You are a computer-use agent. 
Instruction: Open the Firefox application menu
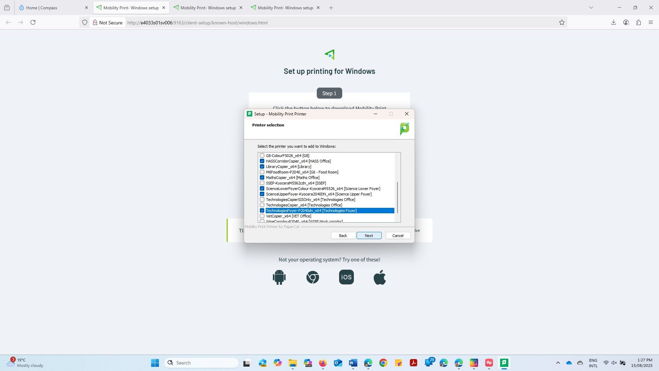(x=651, y=23)
